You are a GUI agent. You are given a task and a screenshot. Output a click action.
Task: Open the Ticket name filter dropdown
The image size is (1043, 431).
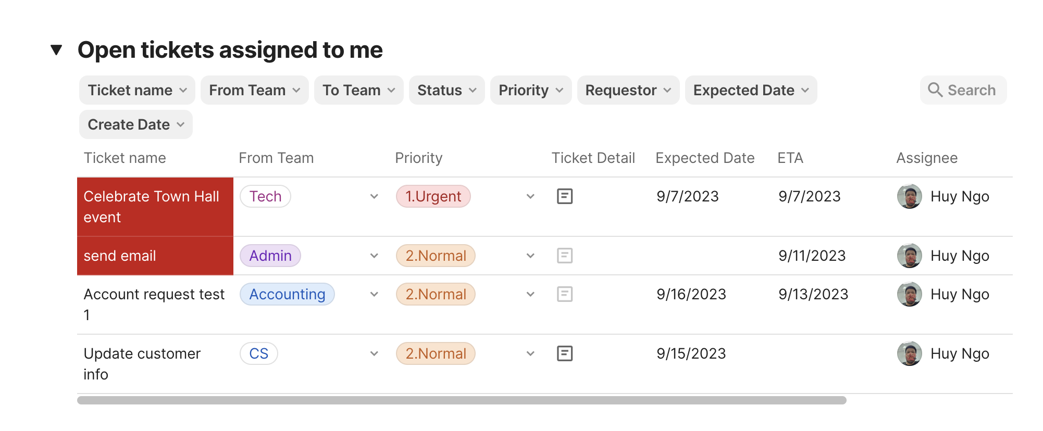click(x=137, y=90)
